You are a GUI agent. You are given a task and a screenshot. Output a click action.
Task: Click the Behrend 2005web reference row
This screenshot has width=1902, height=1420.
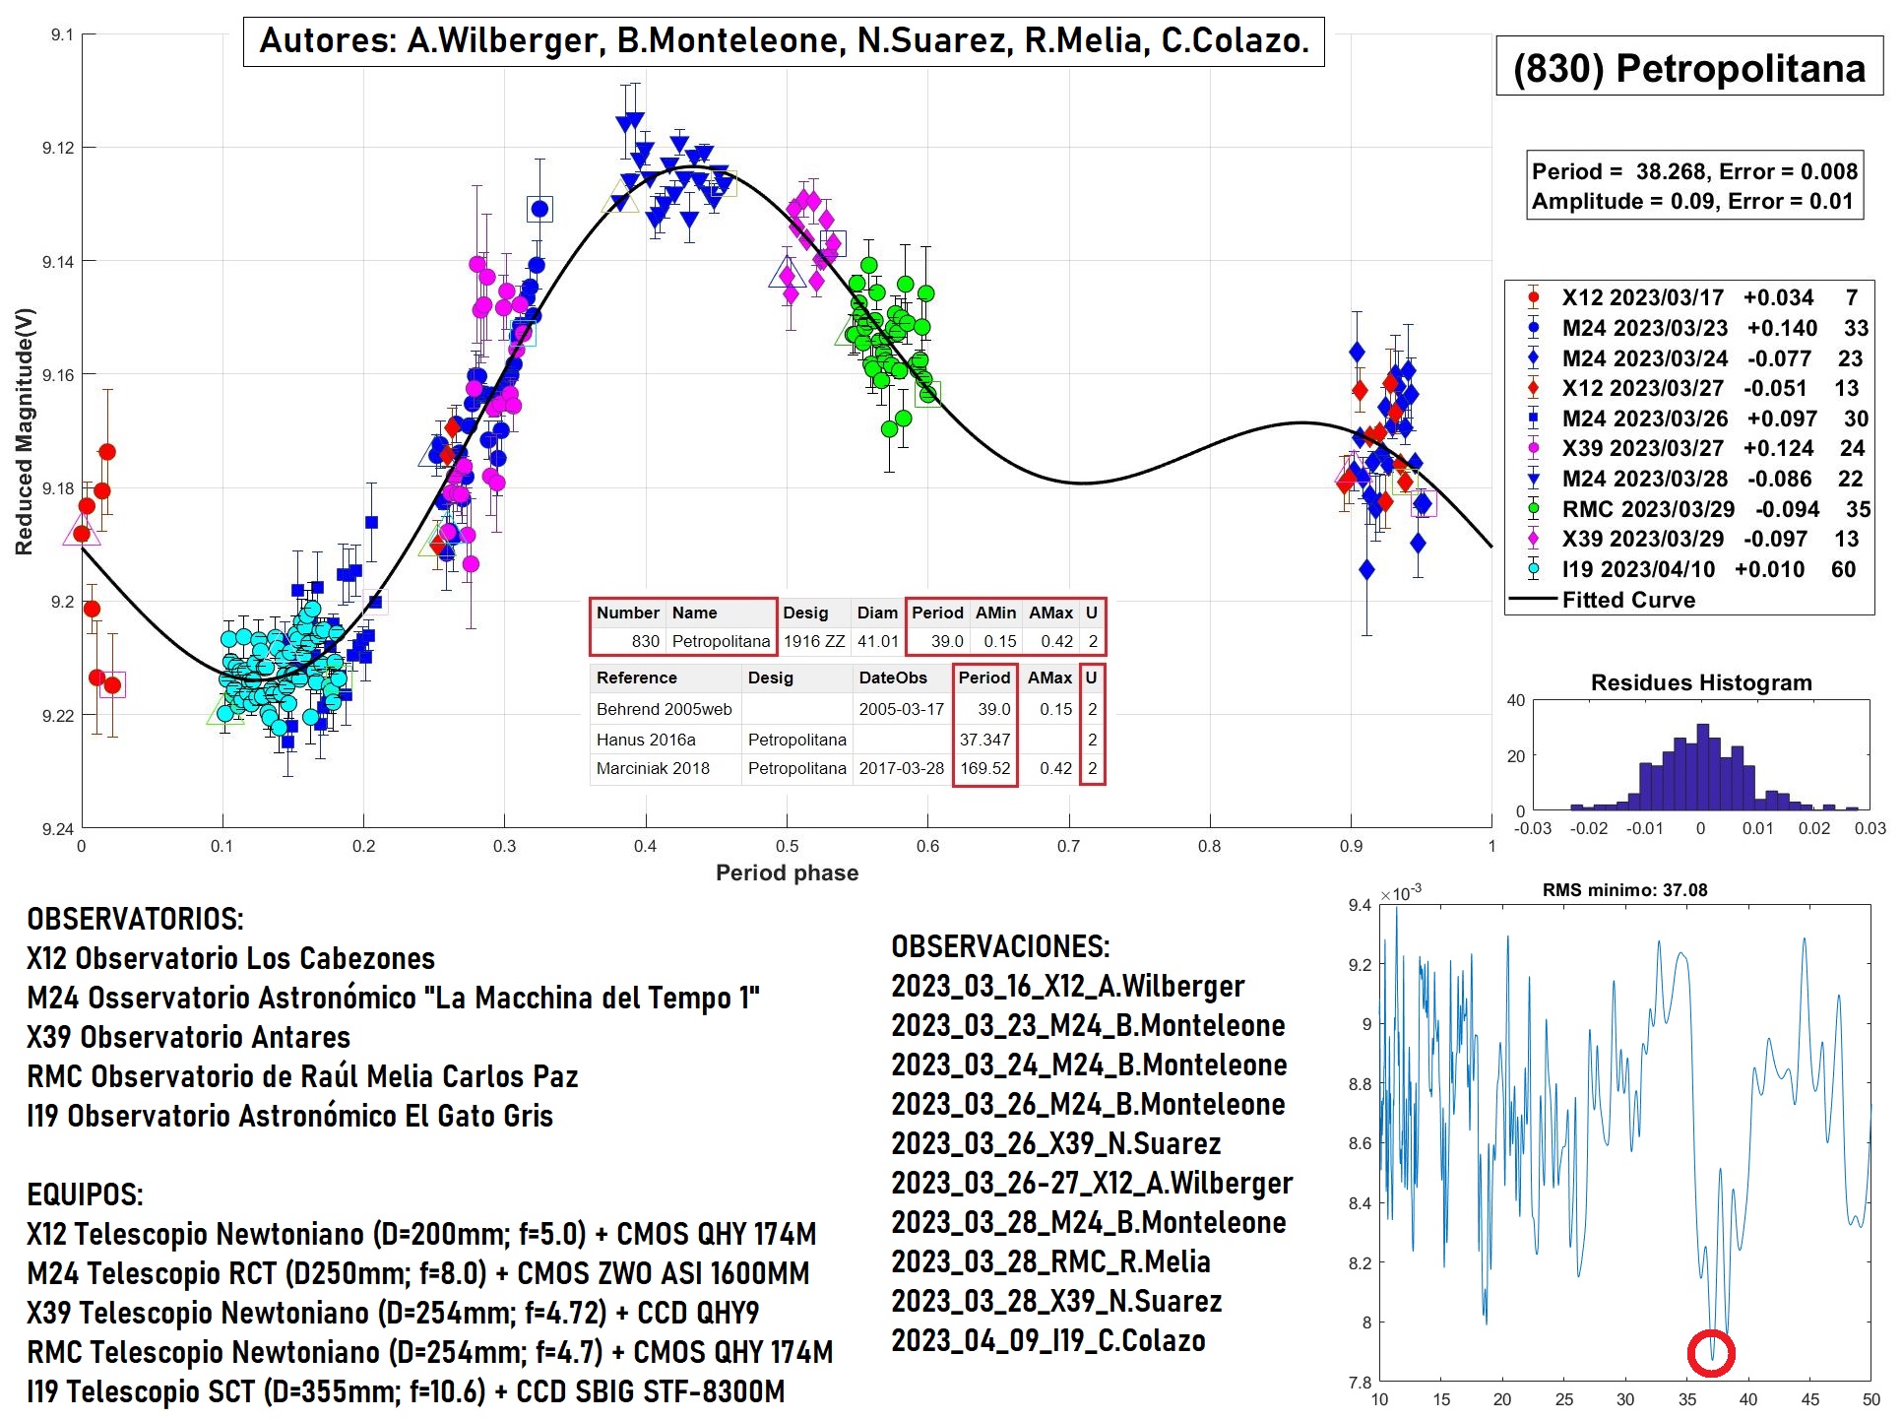click(664, 709)
